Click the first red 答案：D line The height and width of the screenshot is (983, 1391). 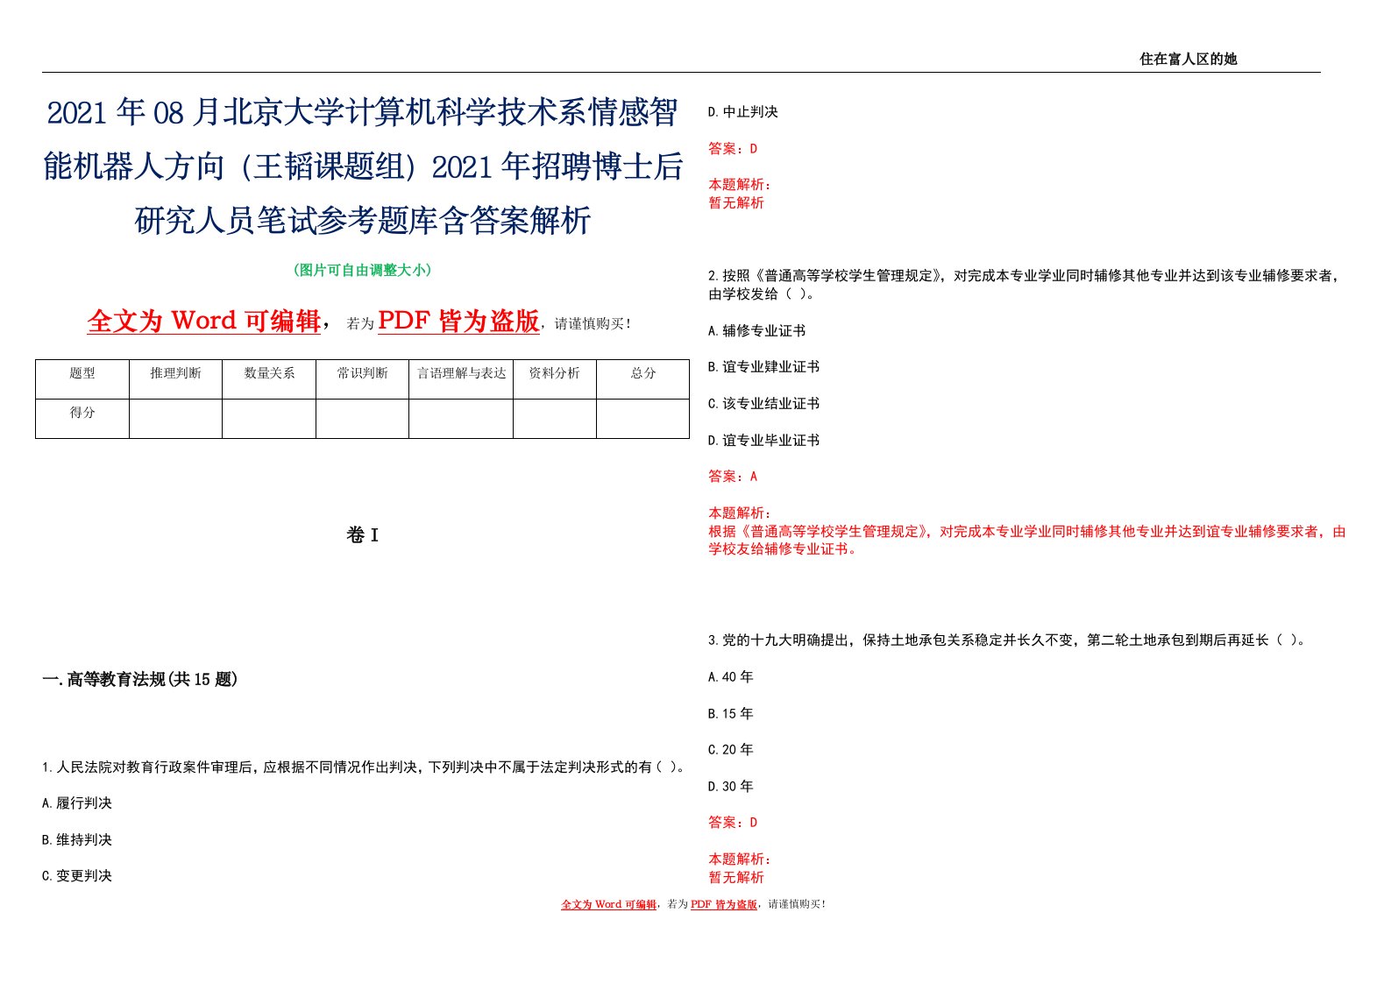[x=733, y=149]
